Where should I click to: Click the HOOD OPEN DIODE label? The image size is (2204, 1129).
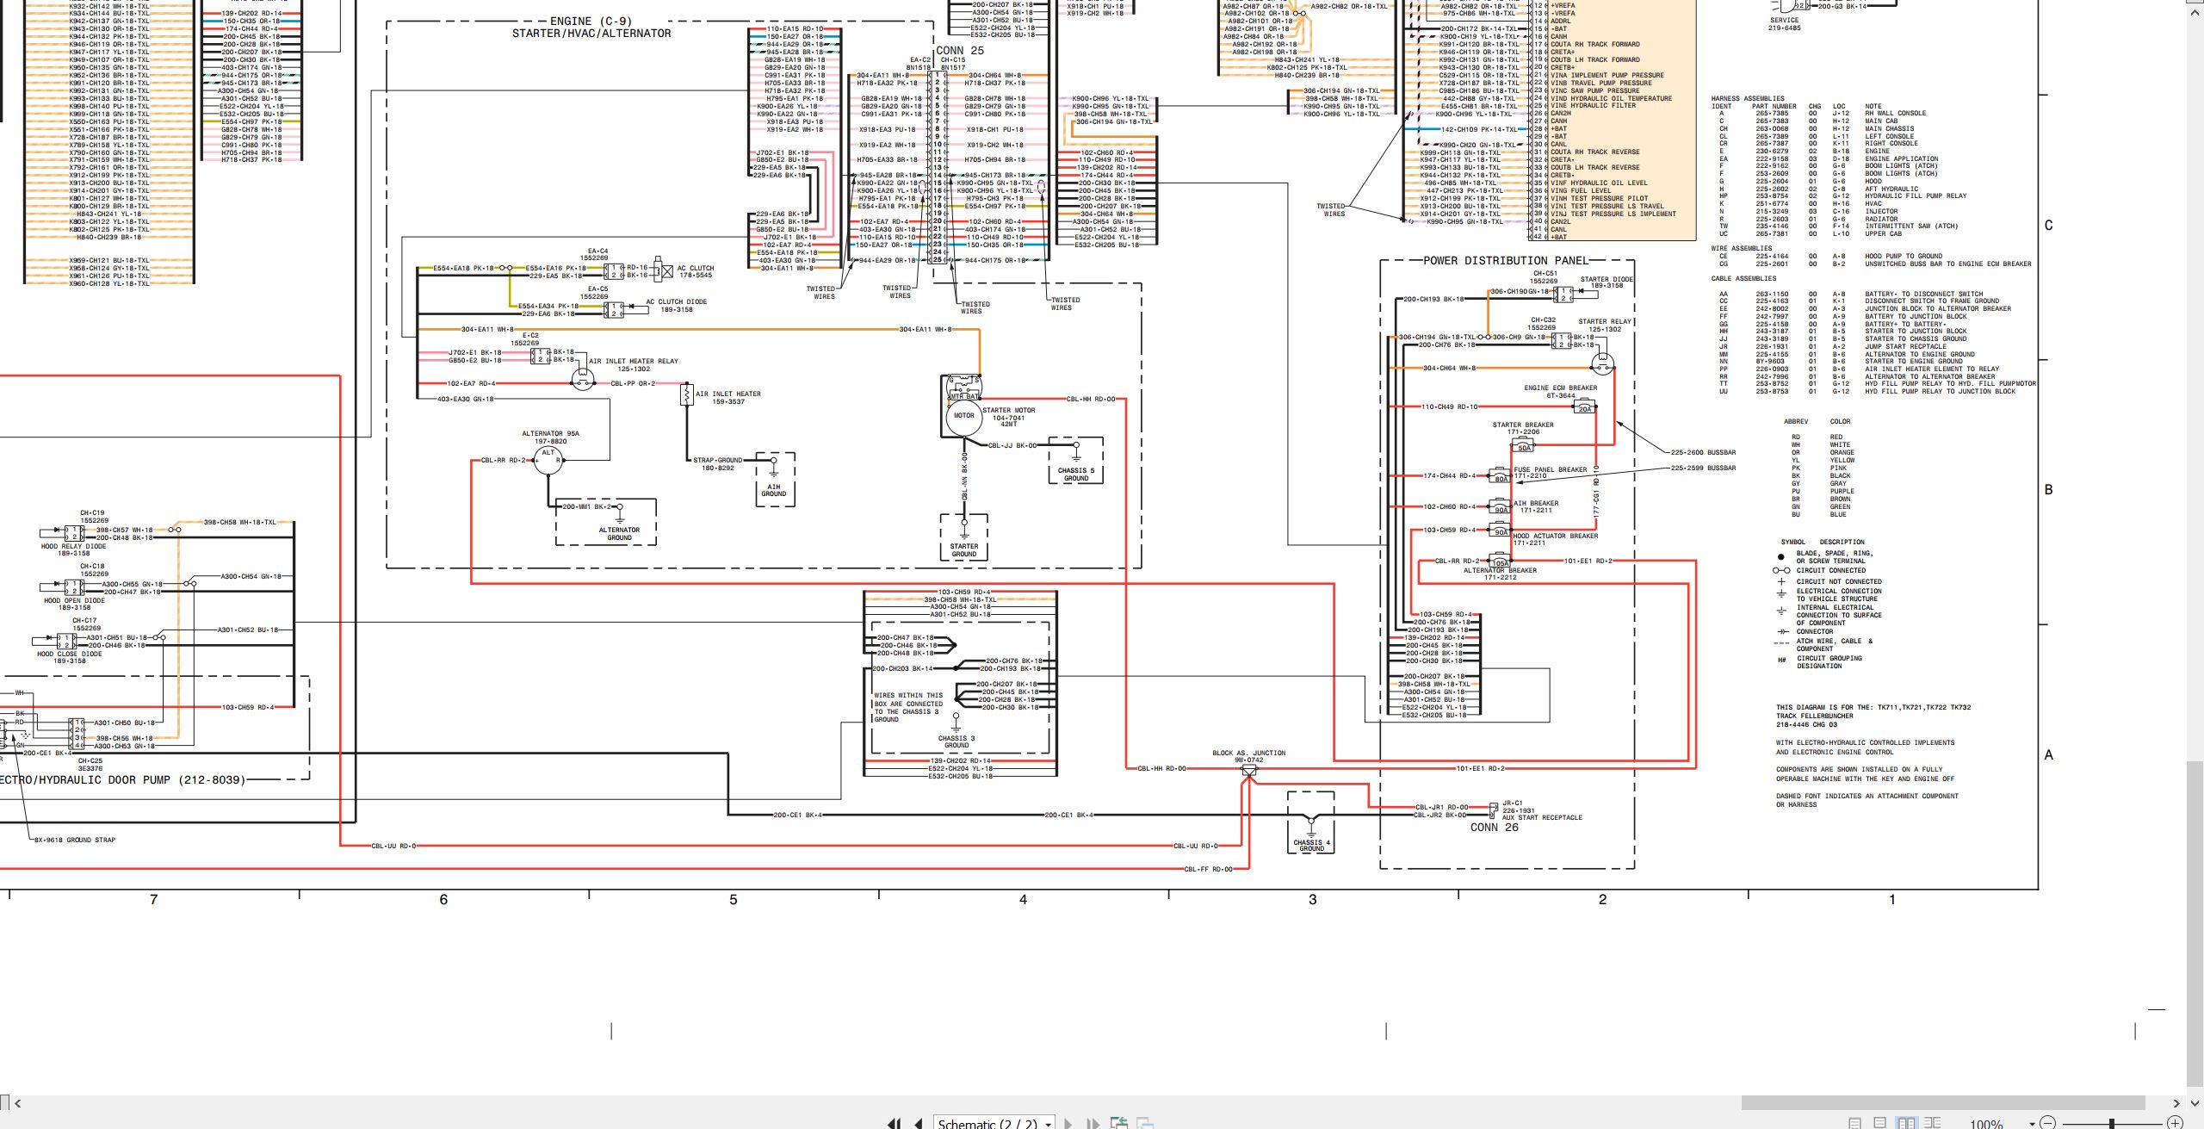point(74,601)
